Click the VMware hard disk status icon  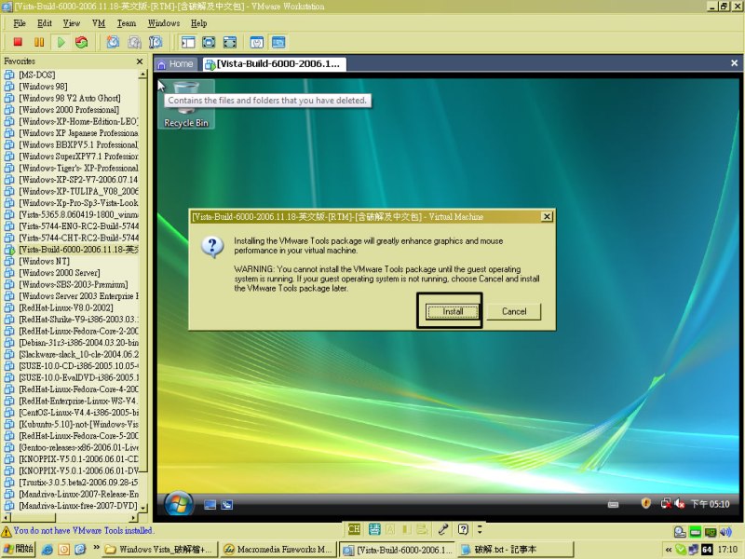click(680, 532)
